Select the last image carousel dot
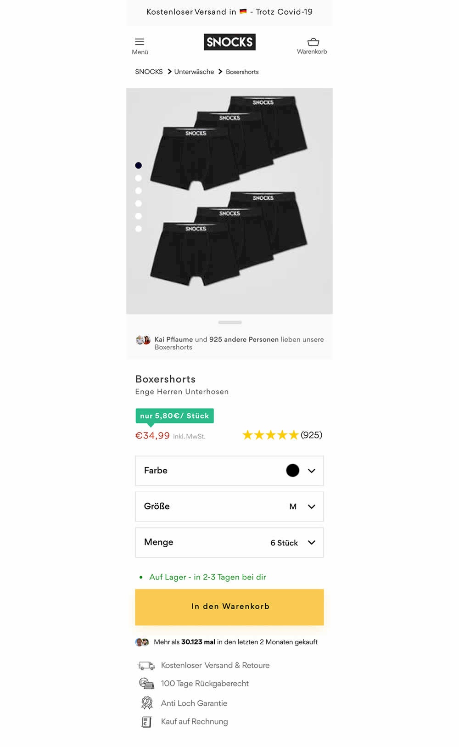The height and width of the screenshot is (747, 459). click(x=139, y=229)
